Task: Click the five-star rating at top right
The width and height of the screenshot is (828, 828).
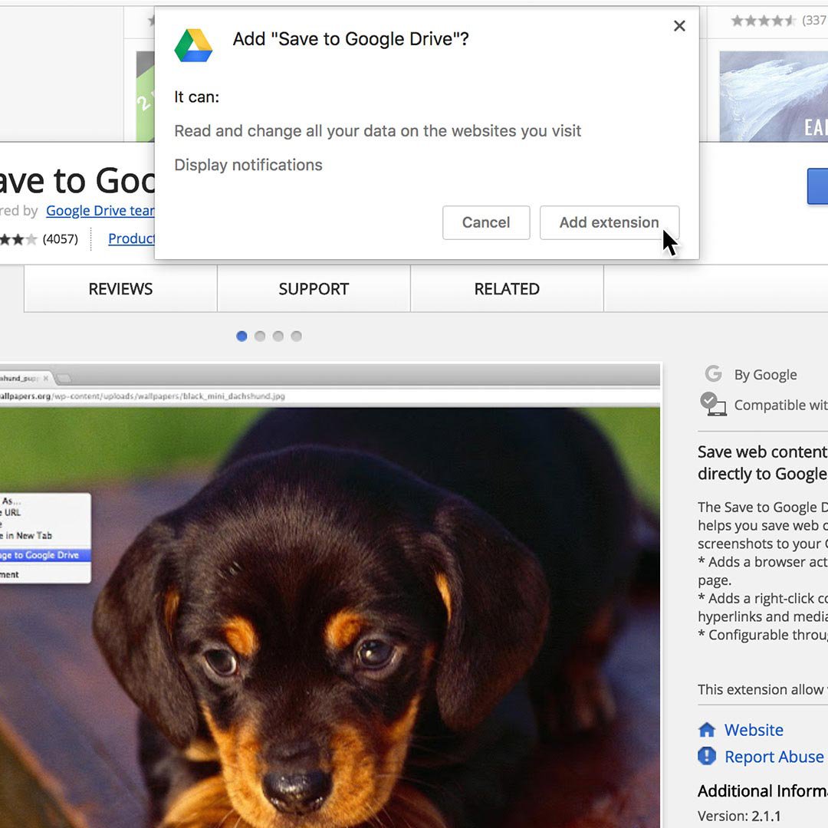Action: coord(763,21)
